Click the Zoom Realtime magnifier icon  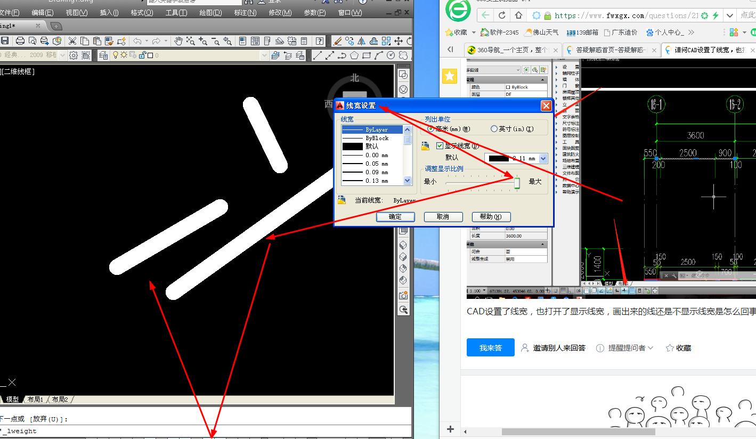click(x=191, y=41)
